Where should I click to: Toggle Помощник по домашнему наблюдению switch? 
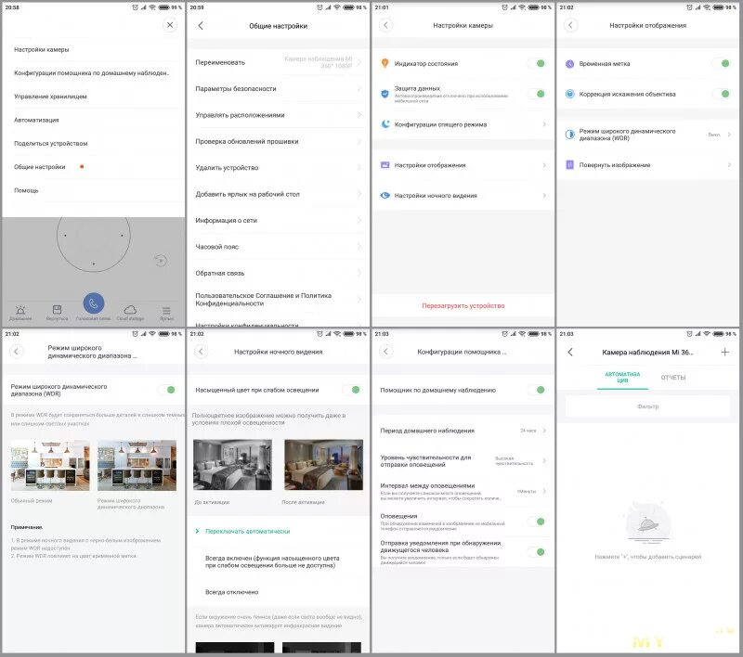(x=537, y=390)
